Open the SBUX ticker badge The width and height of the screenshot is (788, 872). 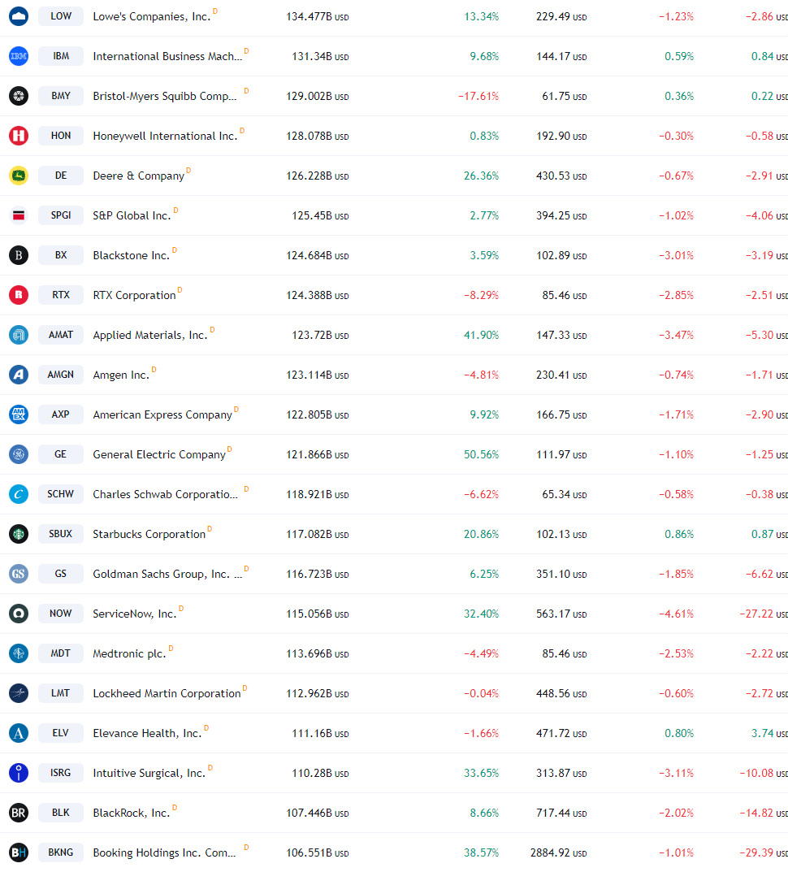[x=61, y=534]
